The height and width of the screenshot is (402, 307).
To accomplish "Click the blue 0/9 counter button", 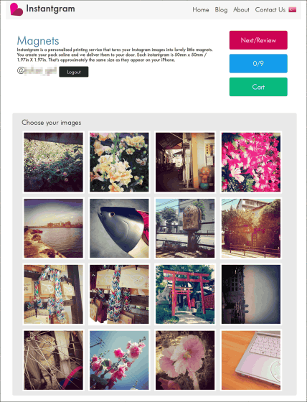I will click(x=258, y=64).
